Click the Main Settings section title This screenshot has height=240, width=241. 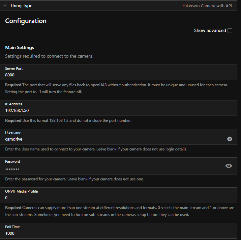tap(19, 48)
